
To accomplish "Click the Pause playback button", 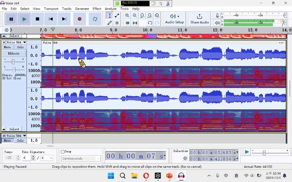I will 11,19.
